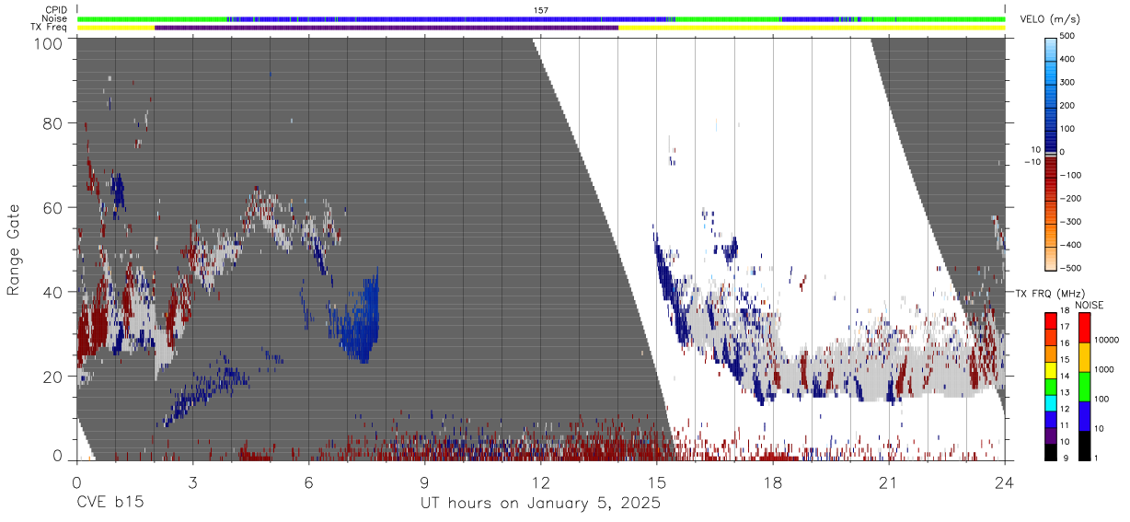Pick the red 17–18 MHz swatch in the TX FRQ legend

click(1051, 321)
